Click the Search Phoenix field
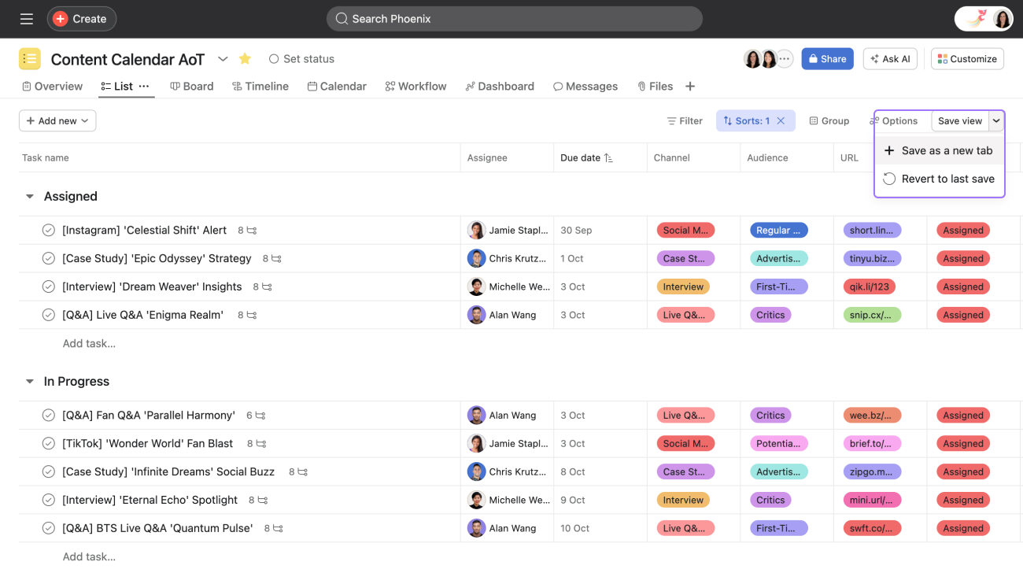 tap(515, 19)
